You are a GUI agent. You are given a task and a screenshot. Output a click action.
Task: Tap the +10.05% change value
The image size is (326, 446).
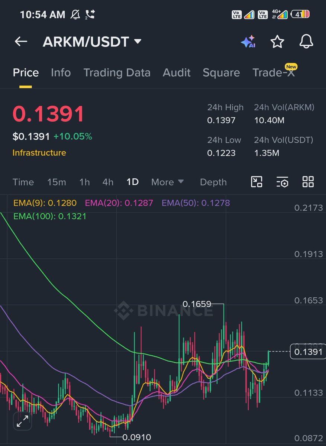(x=73, y=136)
